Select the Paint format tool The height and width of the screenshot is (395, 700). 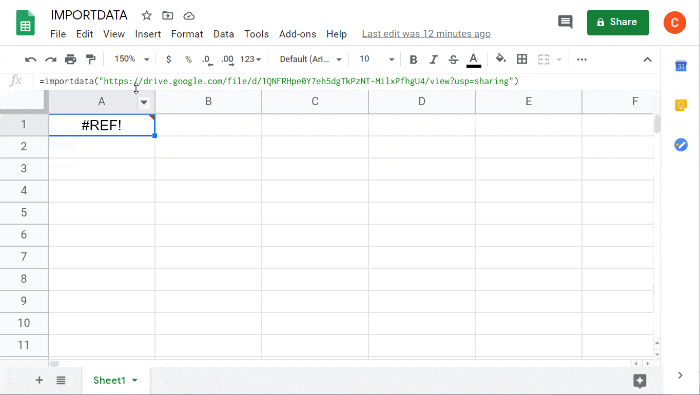pyautogui.click(x=91, y=59)
